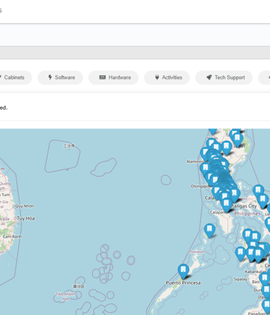The image size is (270, 315).
Task: Click the Olongapo map label
Action: [199, 186]
